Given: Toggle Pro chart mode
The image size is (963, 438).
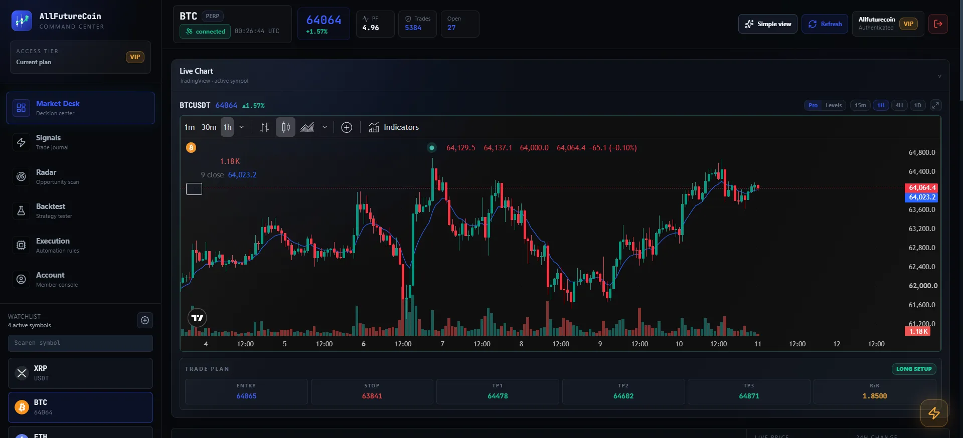Looking at the screenshot, I should (x=813, y=105).
